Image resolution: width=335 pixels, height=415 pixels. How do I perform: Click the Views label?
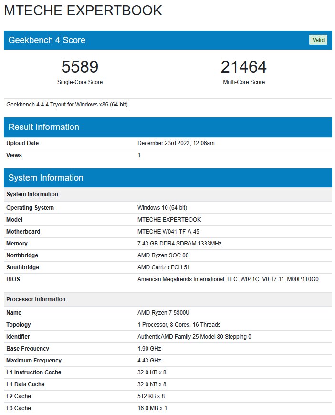coord(14,155)
